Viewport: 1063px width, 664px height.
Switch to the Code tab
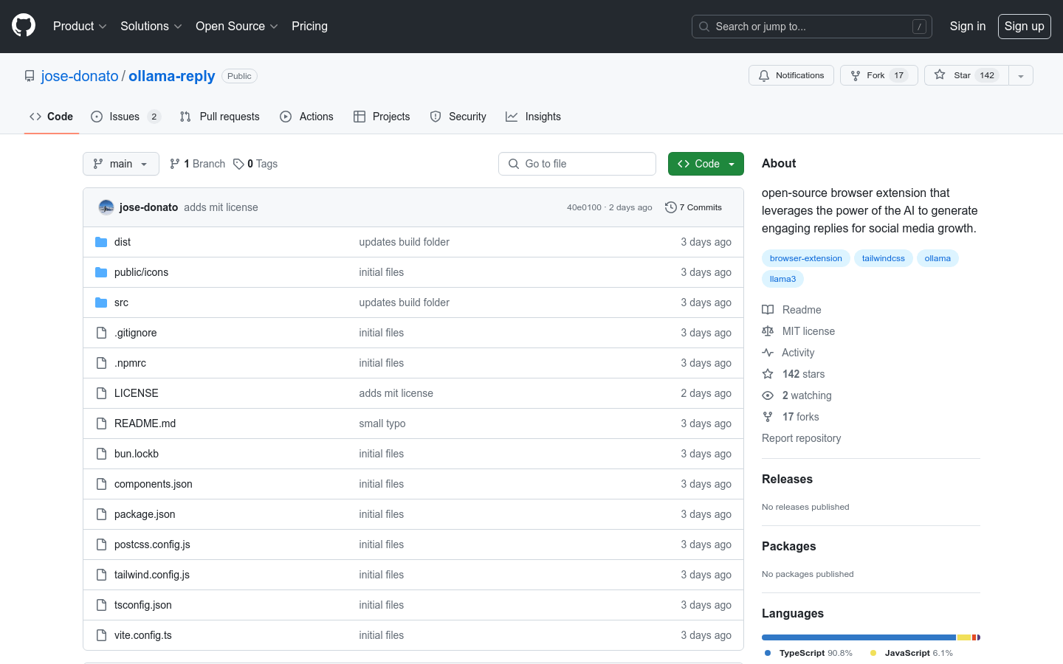coord(51,117)
